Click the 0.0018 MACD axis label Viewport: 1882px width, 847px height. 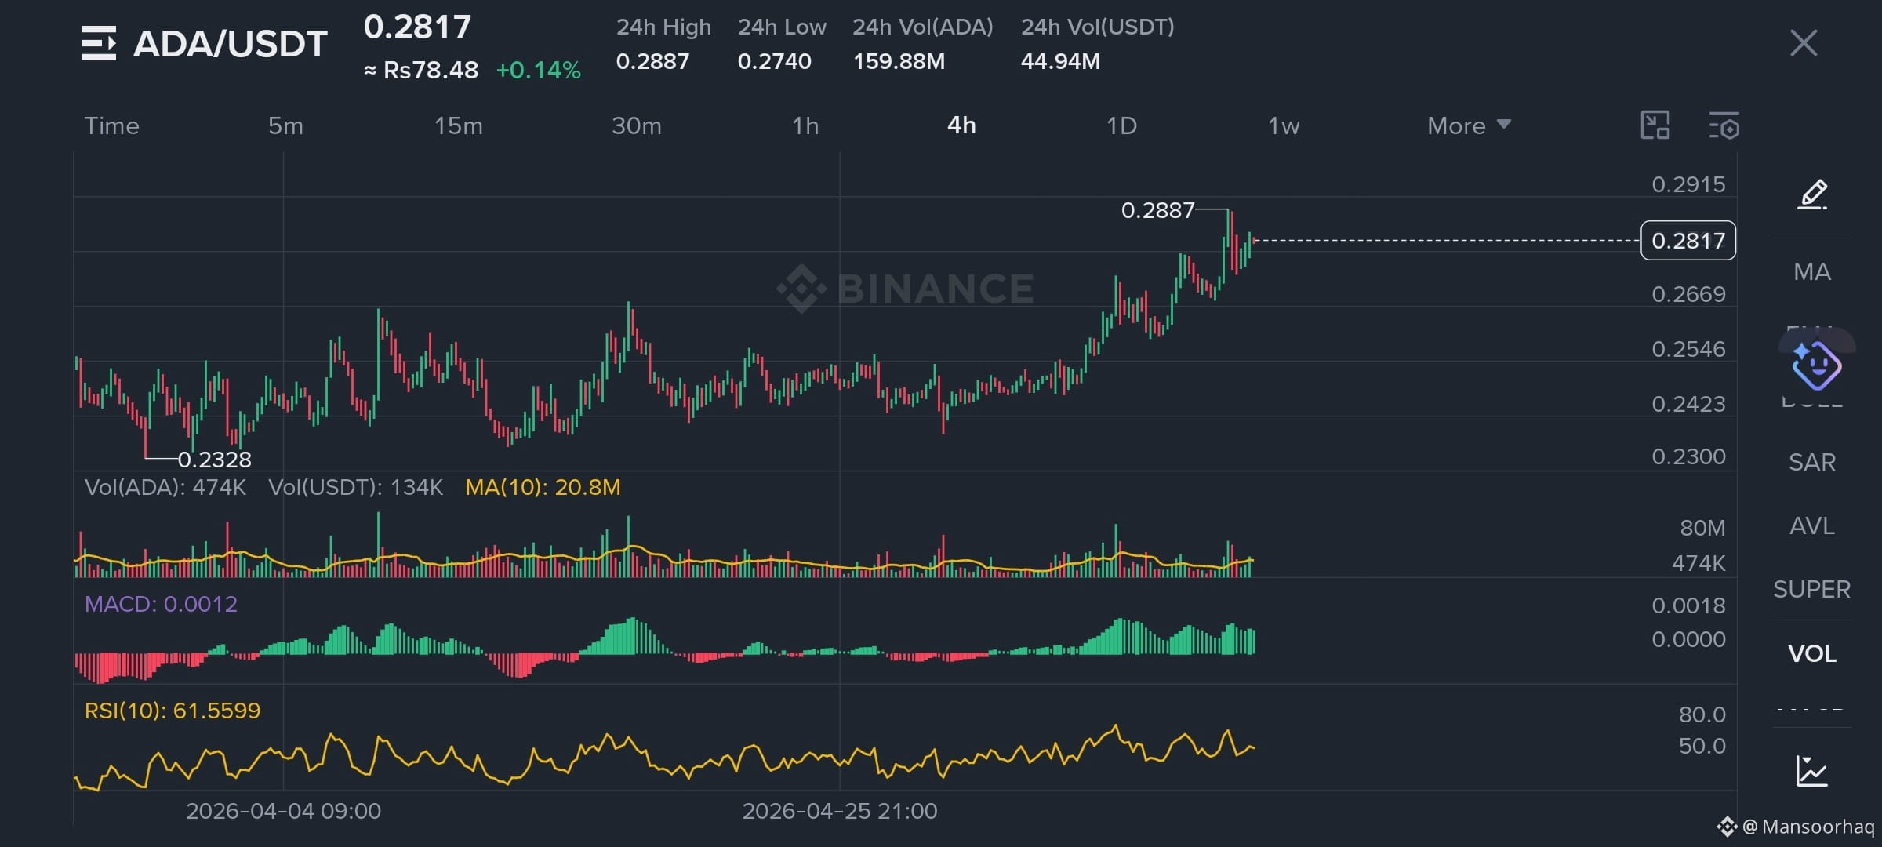click(1688, 605)
